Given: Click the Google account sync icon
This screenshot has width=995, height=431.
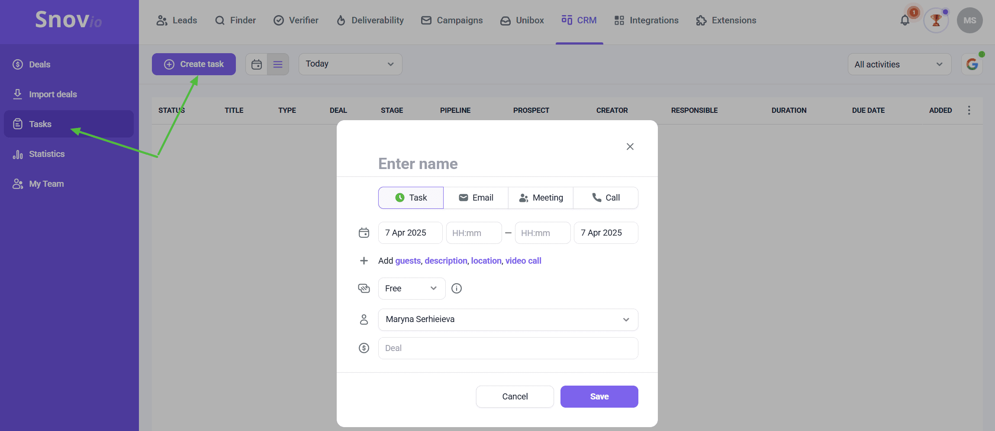Looking at the screenshot, I should point(972,64).
